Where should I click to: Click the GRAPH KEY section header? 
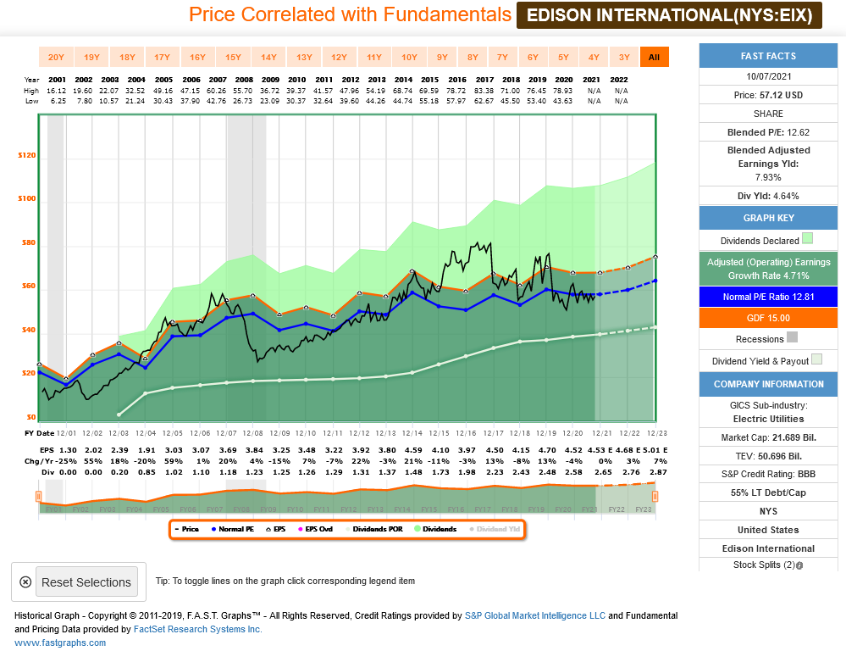pos(768,218)
